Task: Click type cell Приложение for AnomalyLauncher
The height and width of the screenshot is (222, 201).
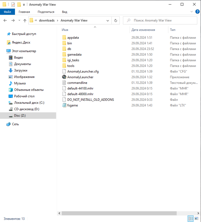Action: point(179,77)
